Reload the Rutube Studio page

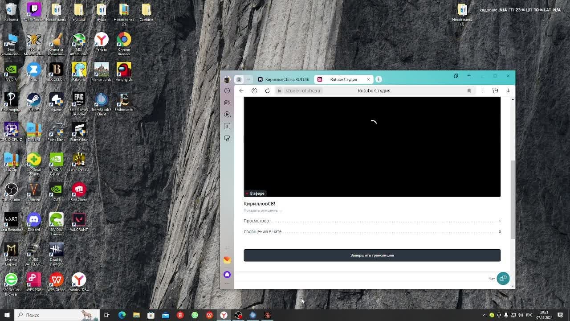[267, 91]
